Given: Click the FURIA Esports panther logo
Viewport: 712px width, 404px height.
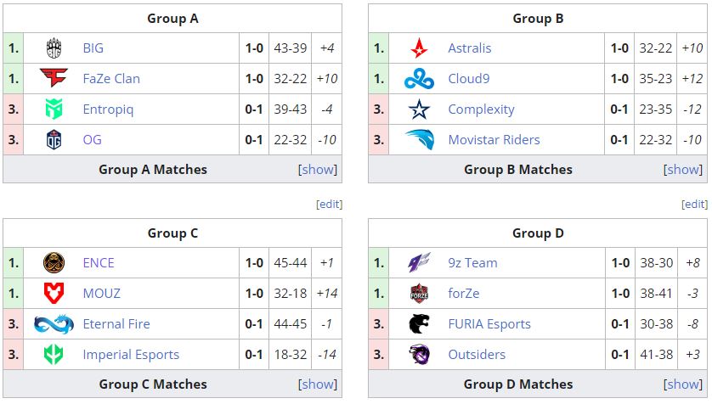Looking at the screenshot, I should pyautogui.click(x=419, y=324).
